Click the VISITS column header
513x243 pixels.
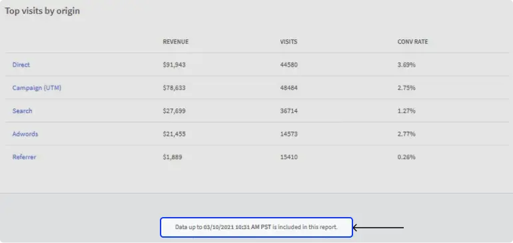(x=288, y=42)
